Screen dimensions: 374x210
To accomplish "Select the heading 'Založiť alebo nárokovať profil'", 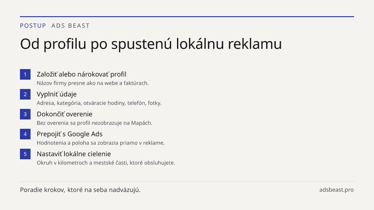I will [x=82, y=74].
